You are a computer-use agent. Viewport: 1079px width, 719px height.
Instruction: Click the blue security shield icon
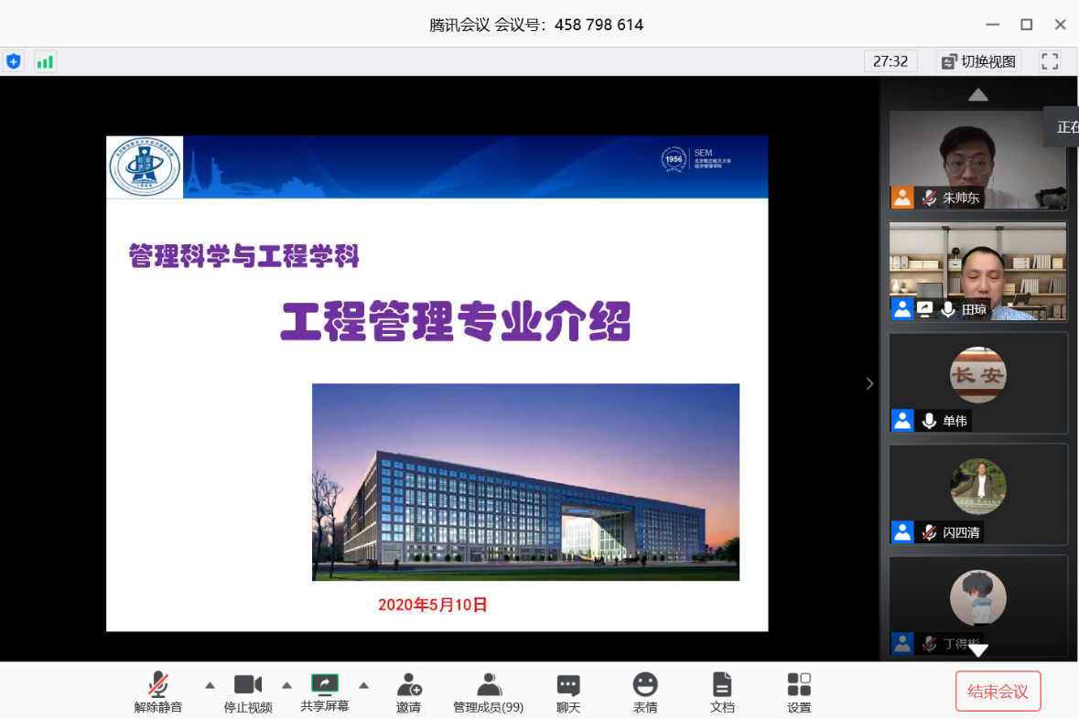(x=14, y=61)
